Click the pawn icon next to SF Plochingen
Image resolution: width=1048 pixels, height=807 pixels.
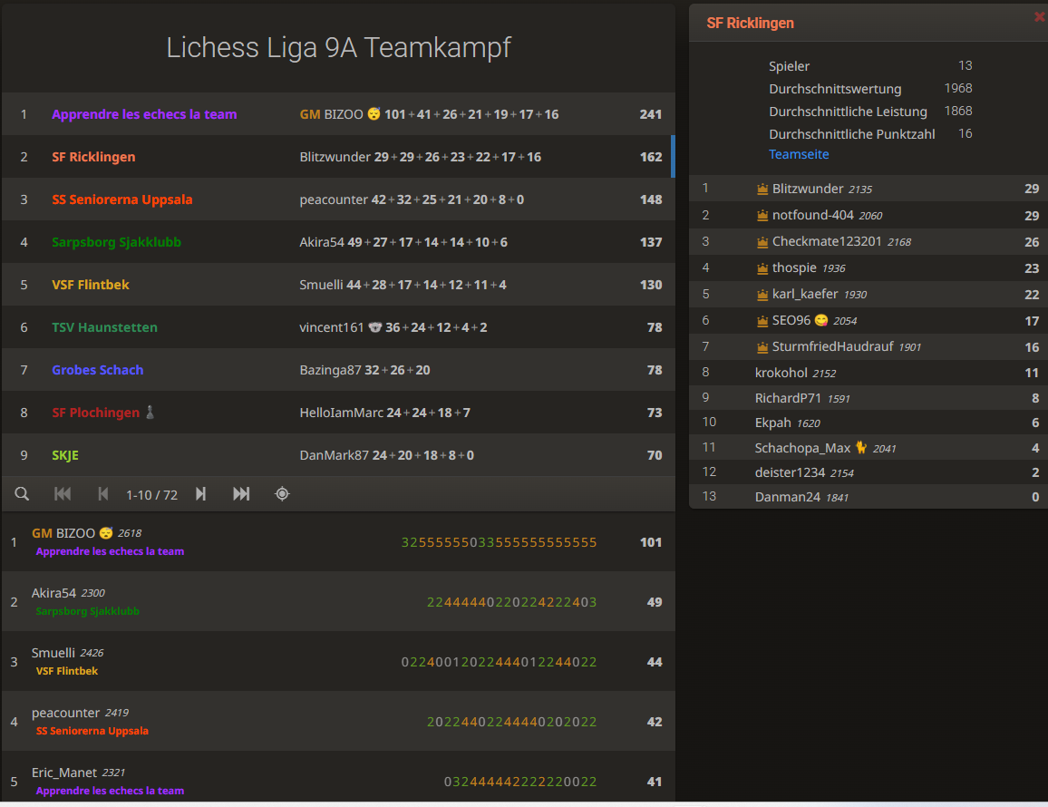click(150, 412)
